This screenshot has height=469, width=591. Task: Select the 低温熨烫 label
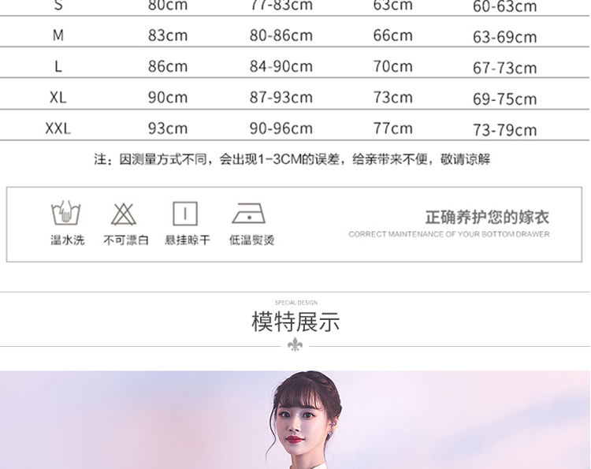[x=251, y=240]
